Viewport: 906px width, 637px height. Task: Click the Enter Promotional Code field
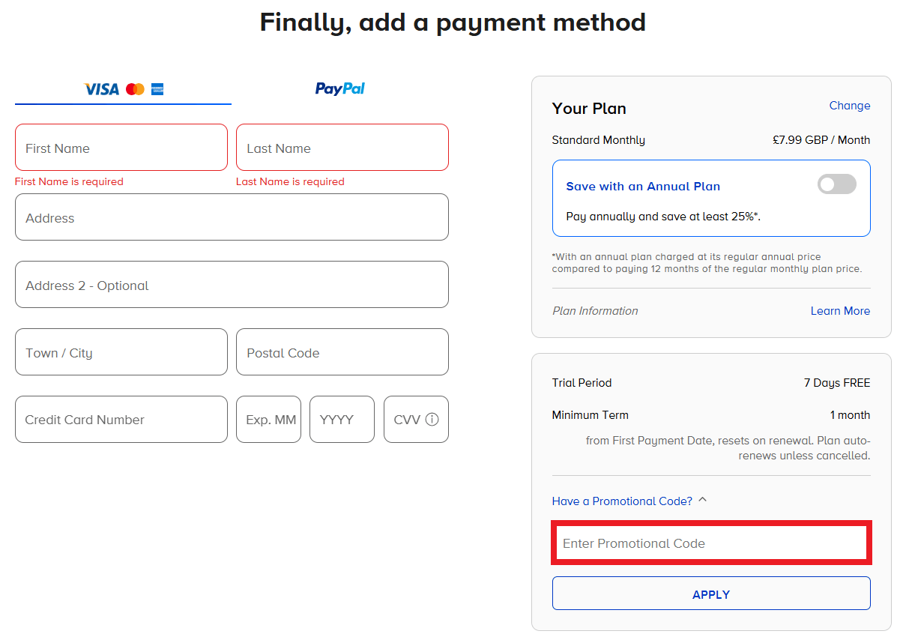(x=710, y=543)
